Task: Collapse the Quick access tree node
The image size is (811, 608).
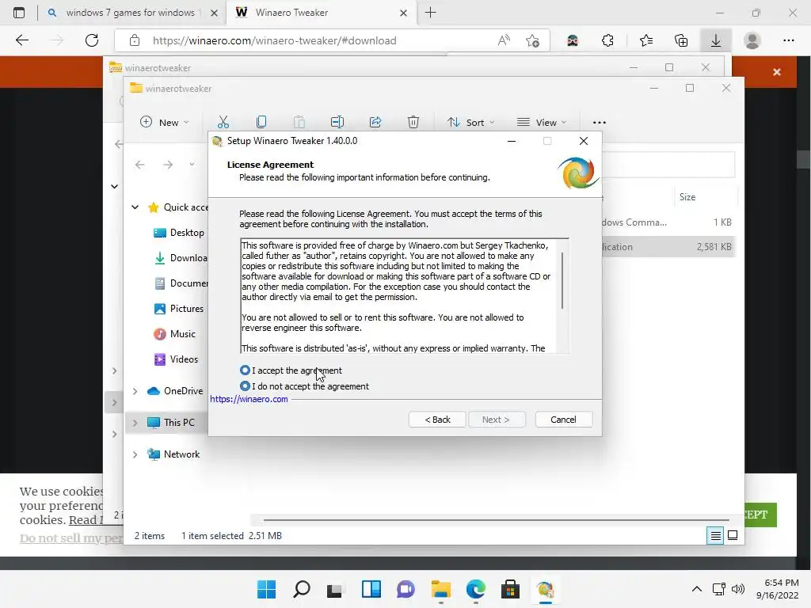Action: tap(135, 207)
